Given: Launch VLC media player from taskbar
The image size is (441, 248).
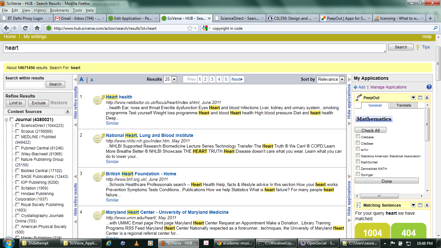Looking at the screenshot, I should (136, 243).
